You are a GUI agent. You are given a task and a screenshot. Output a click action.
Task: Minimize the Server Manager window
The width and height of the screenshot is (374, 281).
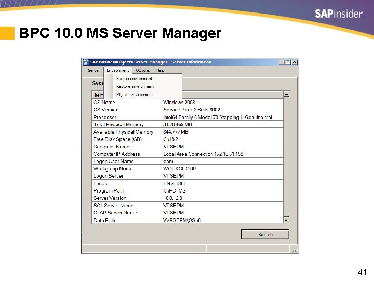point(282,62)
